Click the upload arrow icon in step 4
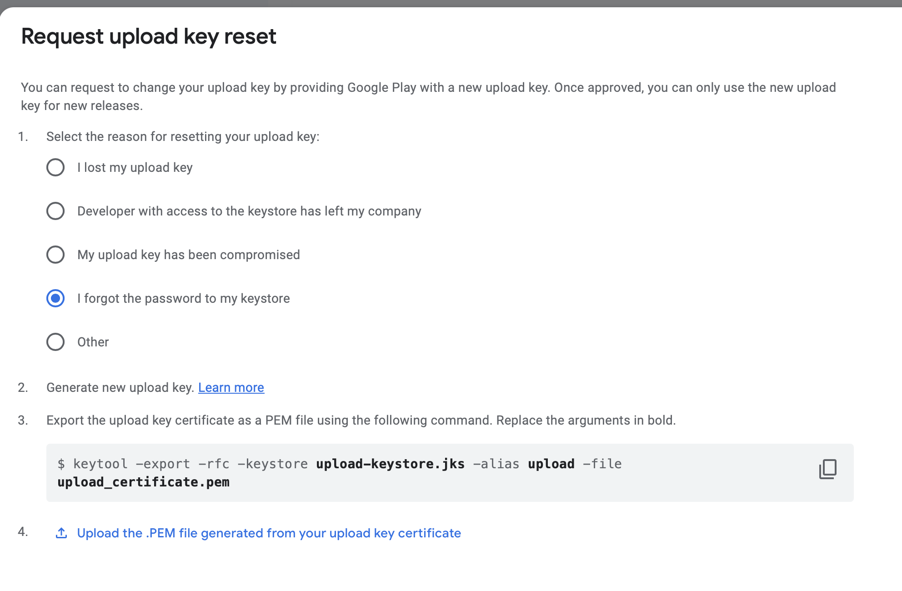902x591 pixels. (x=61, y=533)
